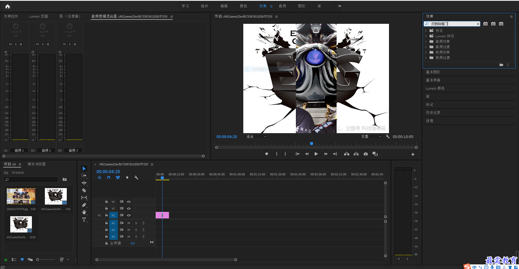Mute the first audio mixer channel

[x=10, y=44]
